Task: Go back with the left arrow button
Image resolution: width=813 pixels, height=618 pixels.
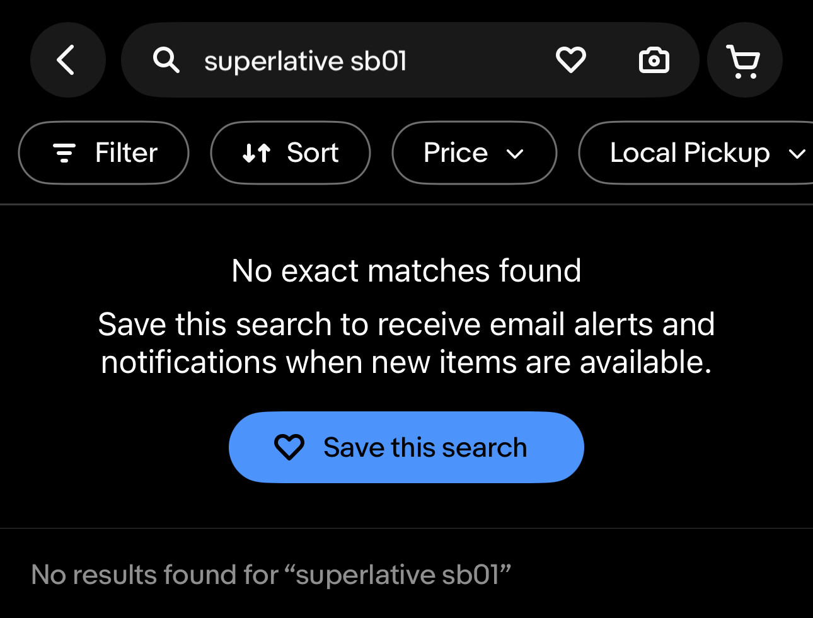Action: 67,60
